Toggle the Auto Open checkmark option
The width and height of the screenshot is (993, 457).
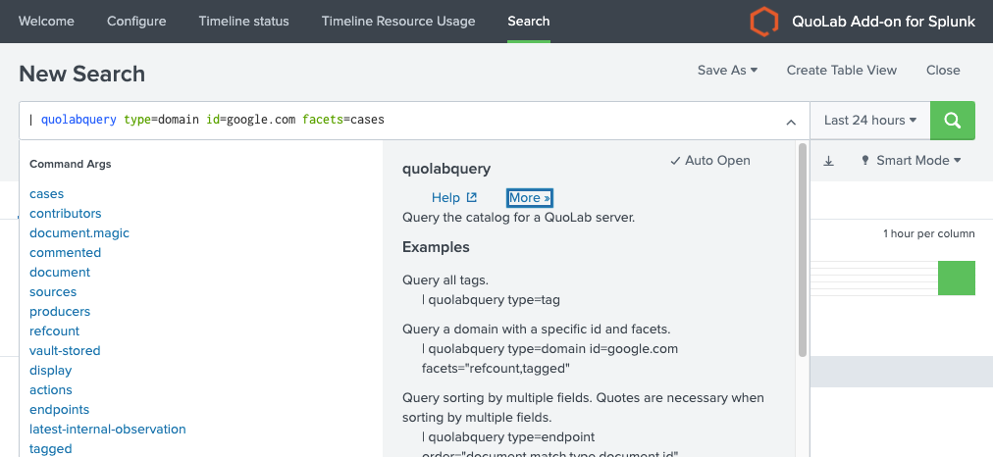pos(710,161)
